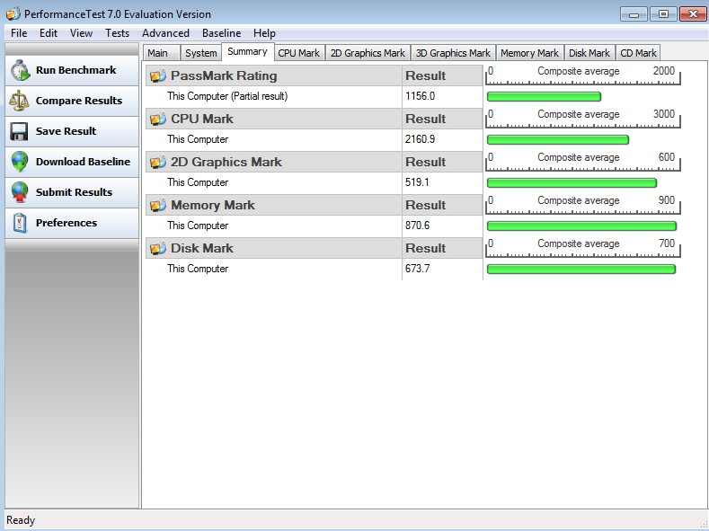Click the 'This Computer (Partial result)' row label

click(227, 96)
